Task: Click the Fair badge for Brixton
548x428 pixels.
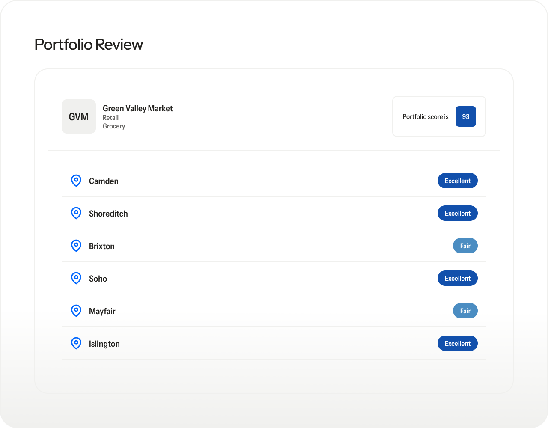Action: [465, 246]
